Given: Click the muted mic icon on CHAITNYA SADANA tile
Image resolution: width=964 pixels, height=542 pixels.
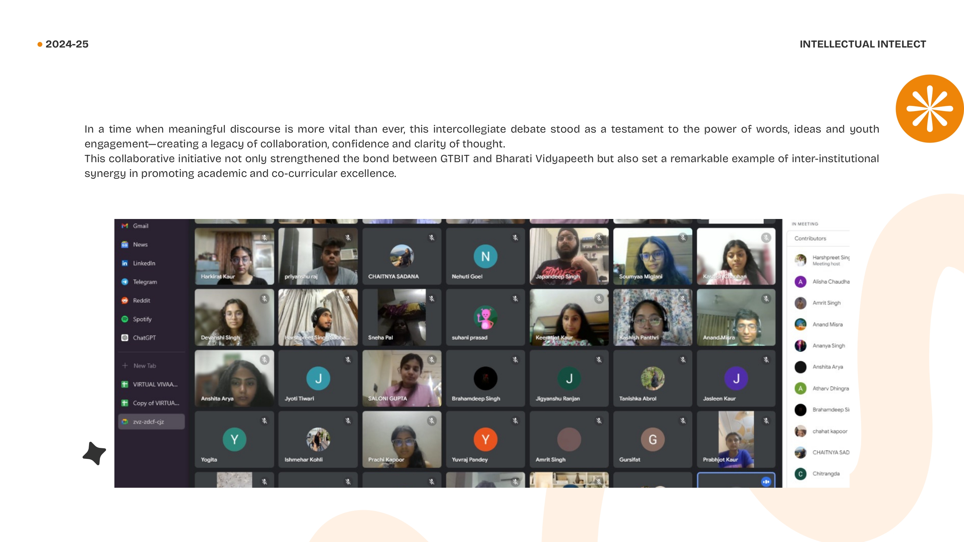Looking at the screenshot, I should click(x=432, y=238).
